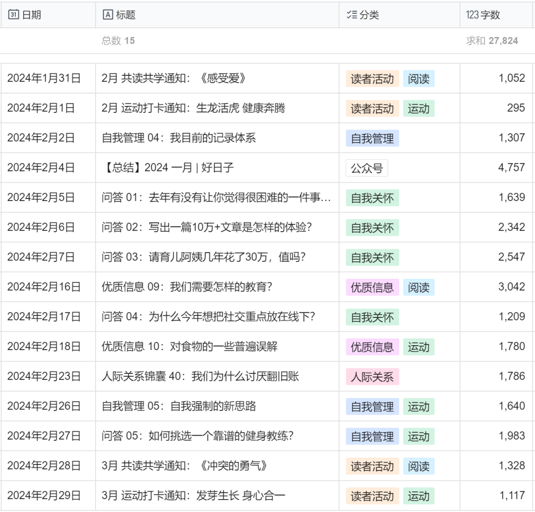Screen dimensions: 535x512
Task: Click the 阅读 tag in the 《感受爱》 row
Action: point(419,79)
